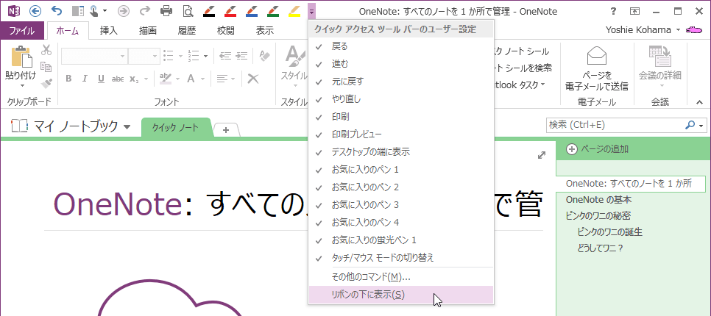
Task: Click the search magnifier icon
Action: pyautogui.click(x=690, y=125)
